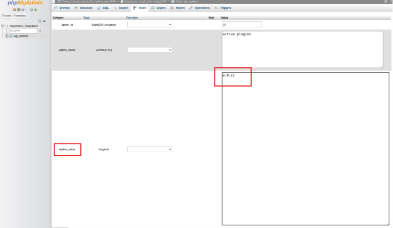
Task: Click the Value column header
Action: 224,17
